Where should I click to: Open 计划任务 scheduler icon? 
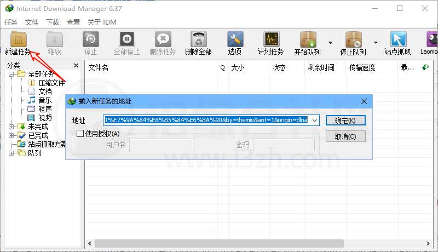point(270,39)
